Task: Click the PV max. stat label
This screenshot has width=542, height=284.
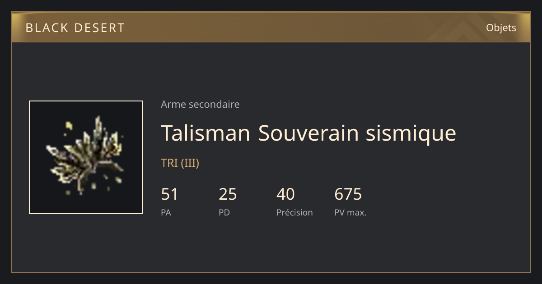Action: (350, 212)
